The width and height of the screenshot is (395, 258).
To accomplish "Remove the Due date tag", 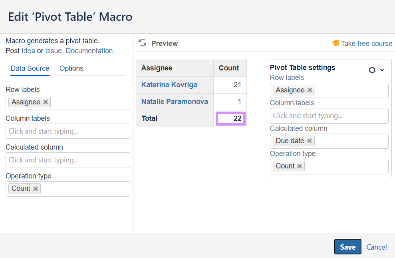I will click(x=310, y=141).
